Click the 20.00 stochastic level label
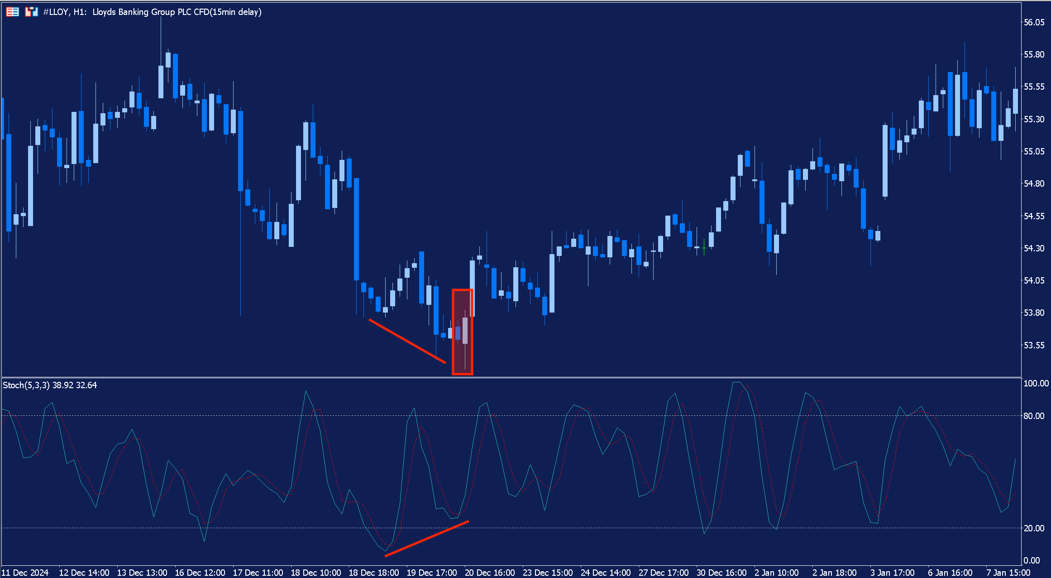 pyautogui.click(x=1034, y=528)
